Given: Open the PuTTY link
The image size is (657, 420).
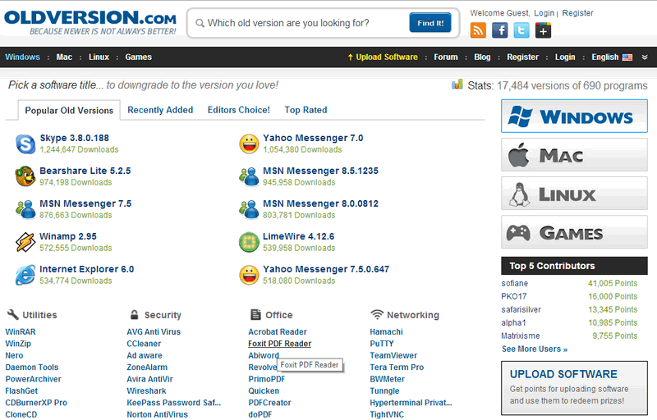Looking at the screenshot, I should (x=382, y=344).
